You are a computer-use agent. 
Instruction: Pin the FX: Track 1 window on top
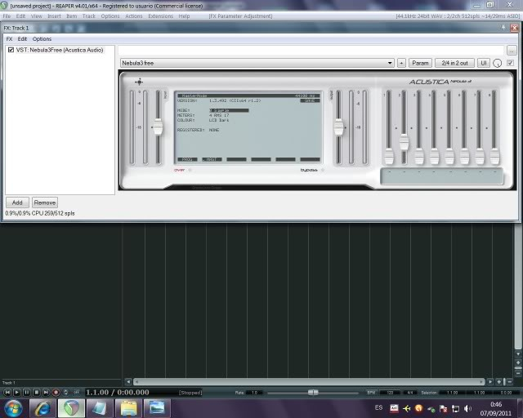pyautogui.click(x=503, y=28)
